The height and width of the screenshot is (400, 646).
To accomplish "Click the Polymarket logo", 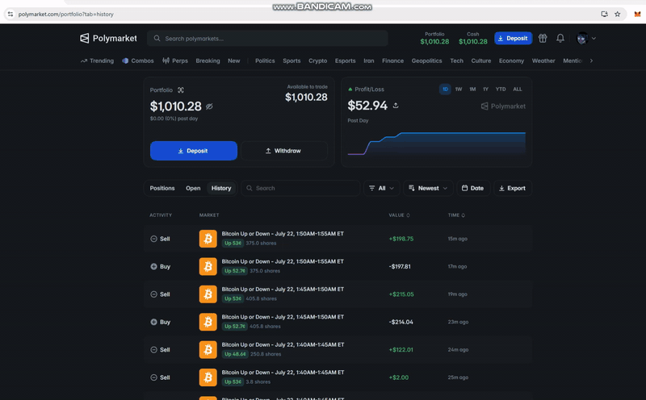I will (108, 38).
